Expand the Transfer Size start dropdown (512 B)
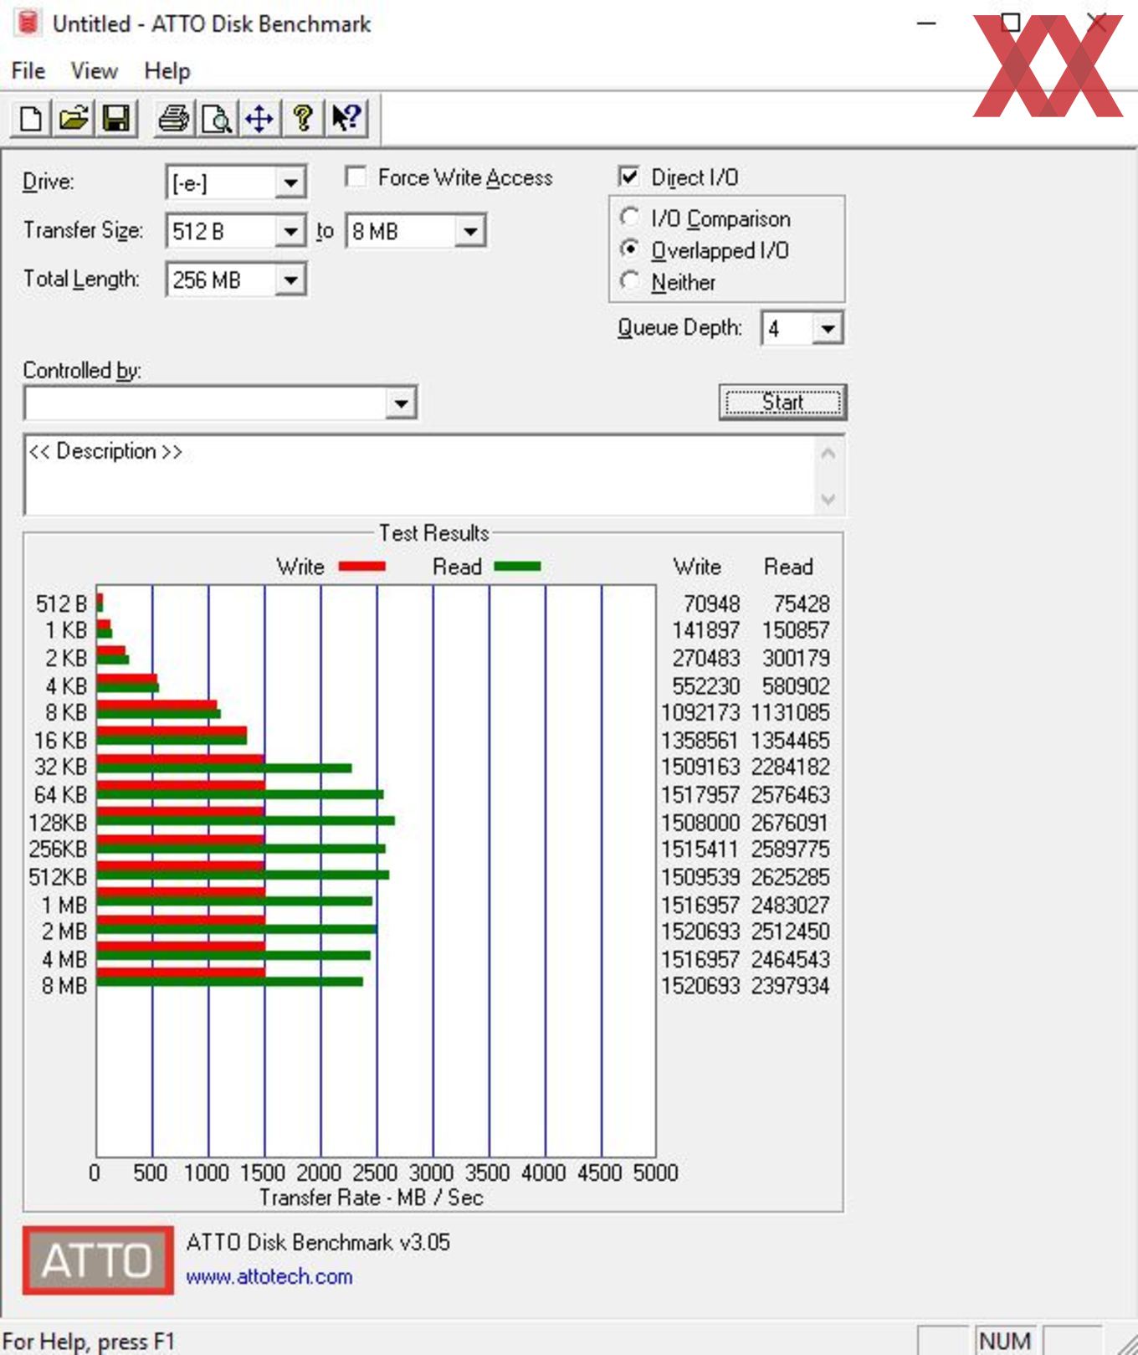The image size is (1138, 1355). 290,231
